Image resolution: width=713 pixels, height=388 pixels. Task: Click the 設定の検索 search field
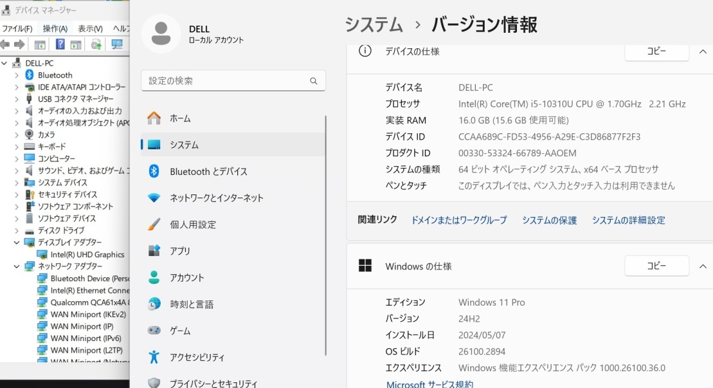233,80
